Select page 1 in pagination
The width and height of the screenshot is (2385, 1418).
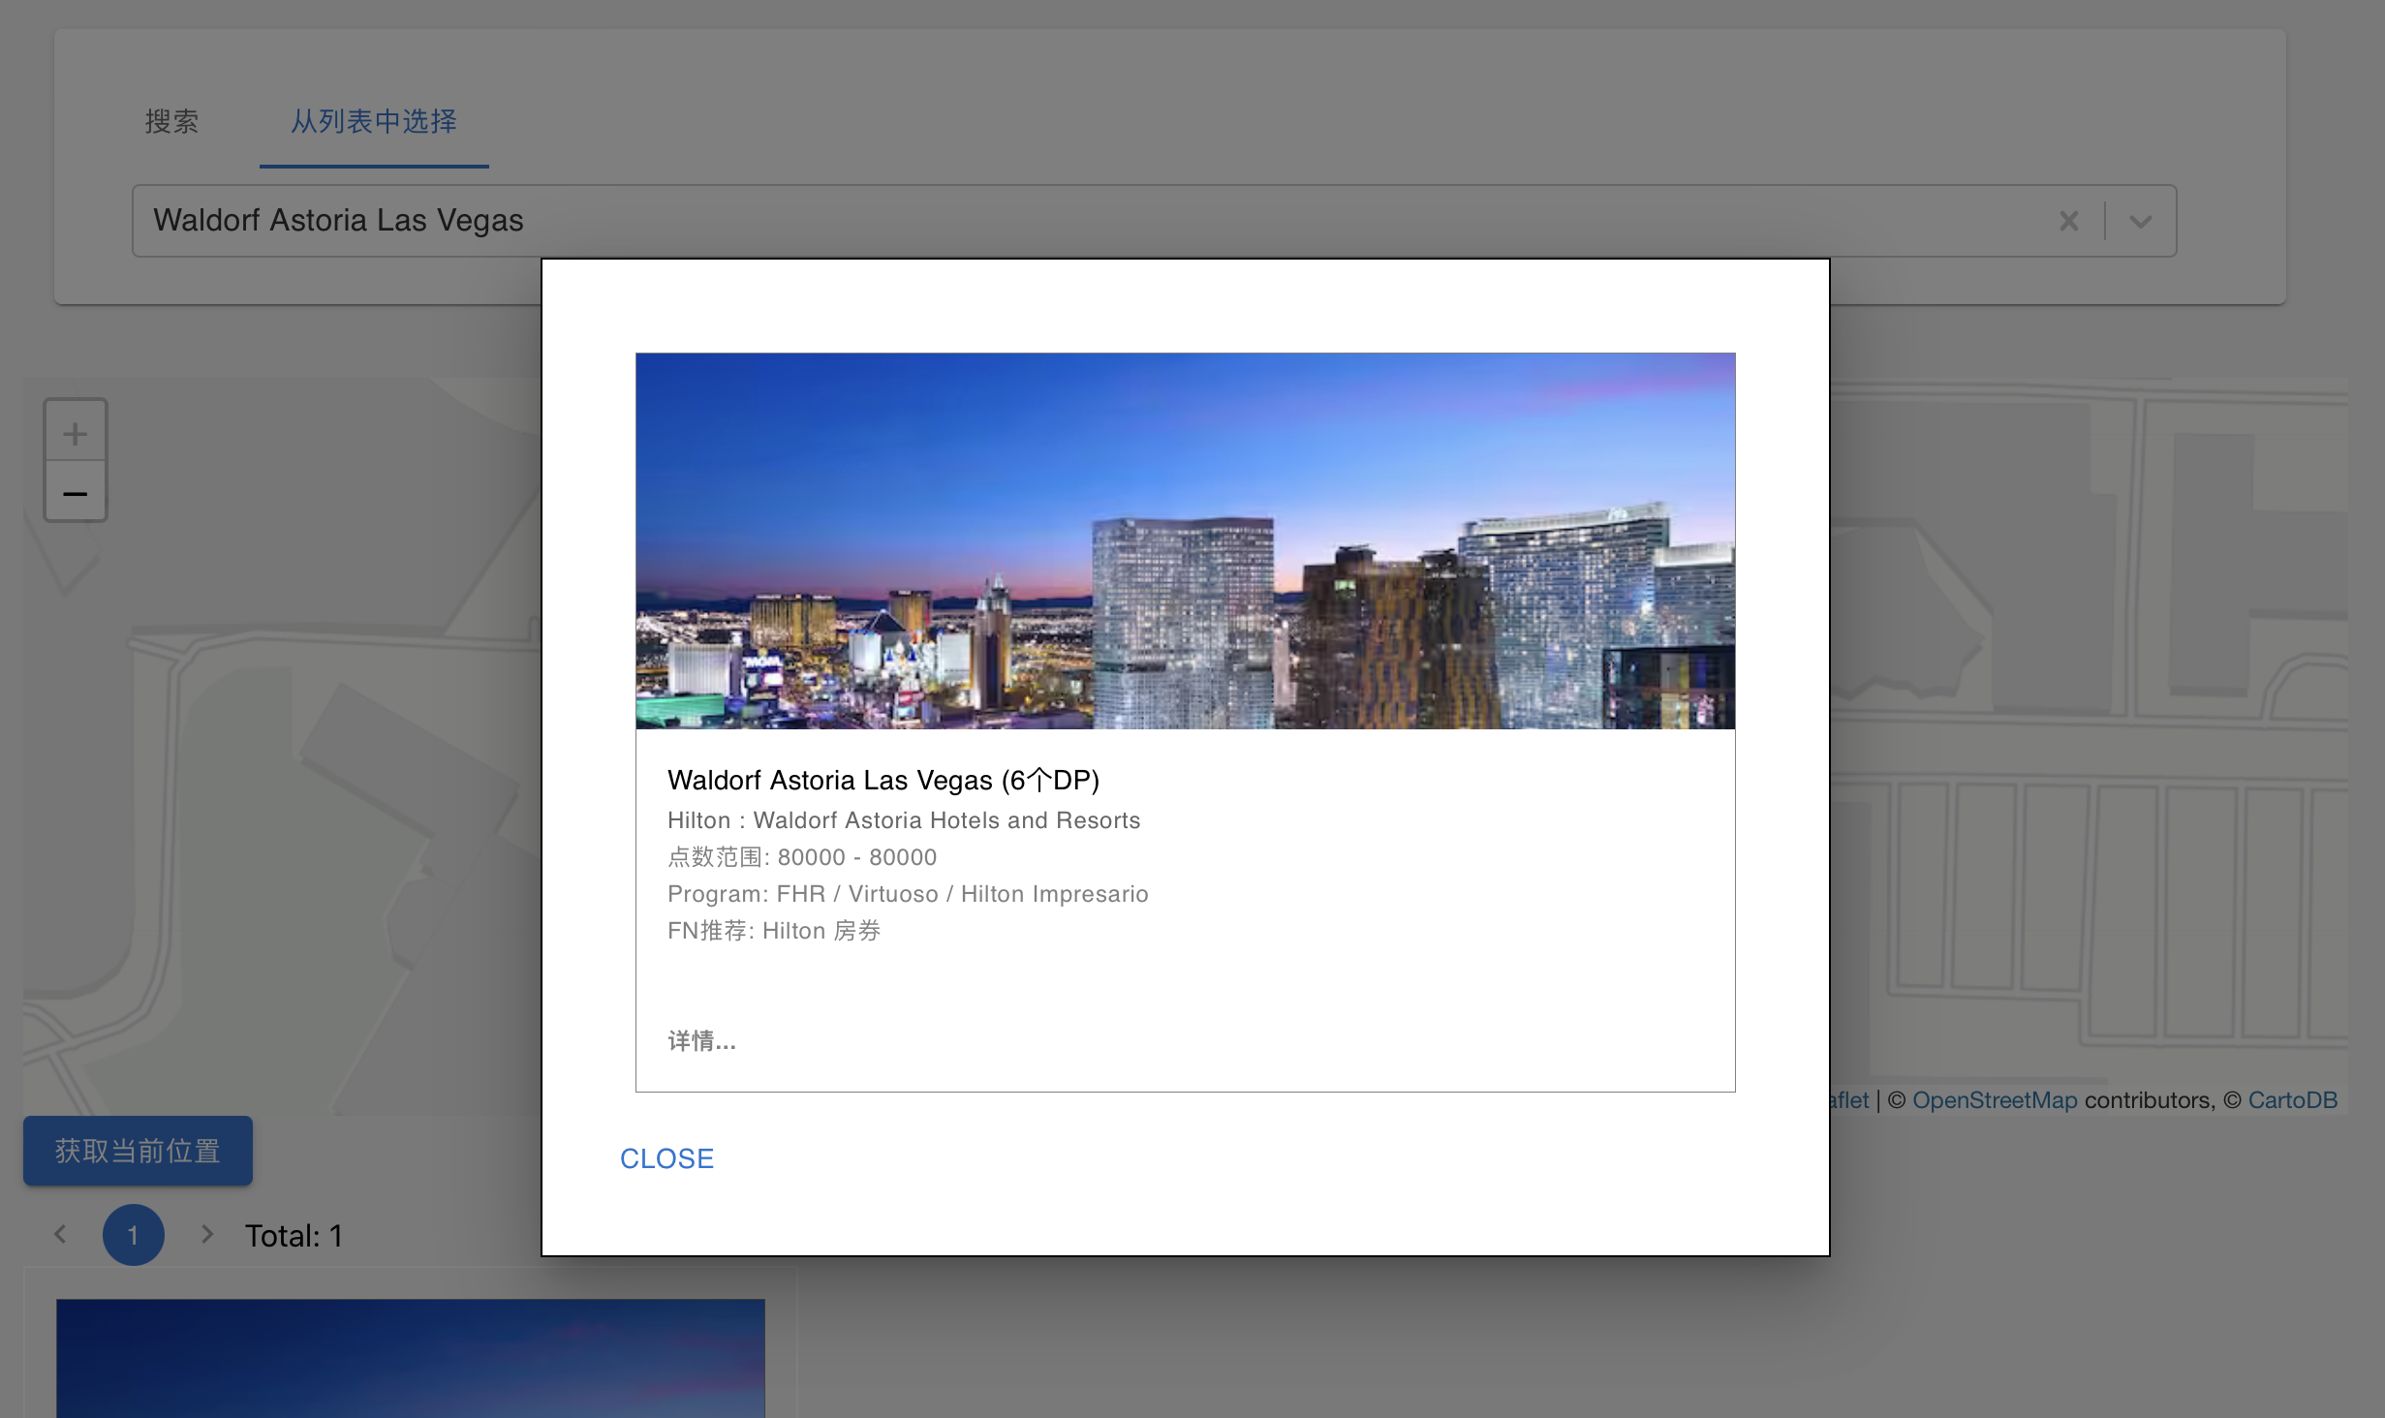(134, 1234)
